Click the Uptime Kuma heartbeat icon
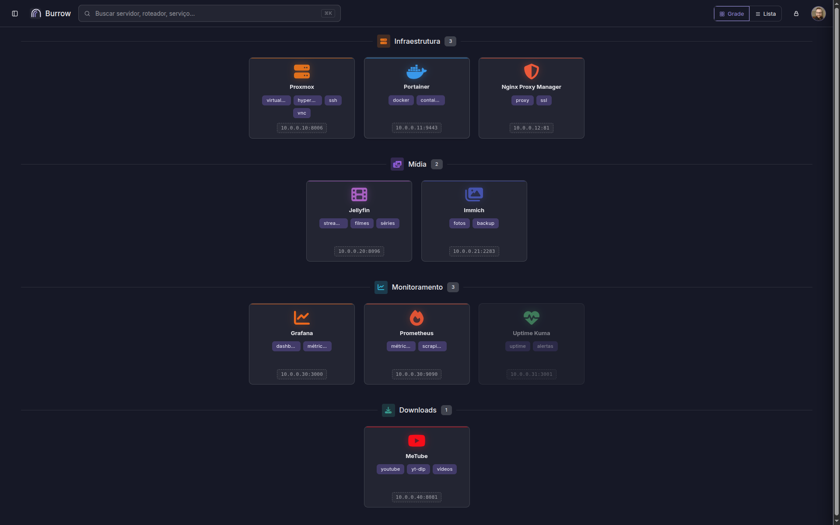840x525 pixels. coord(531,318)
